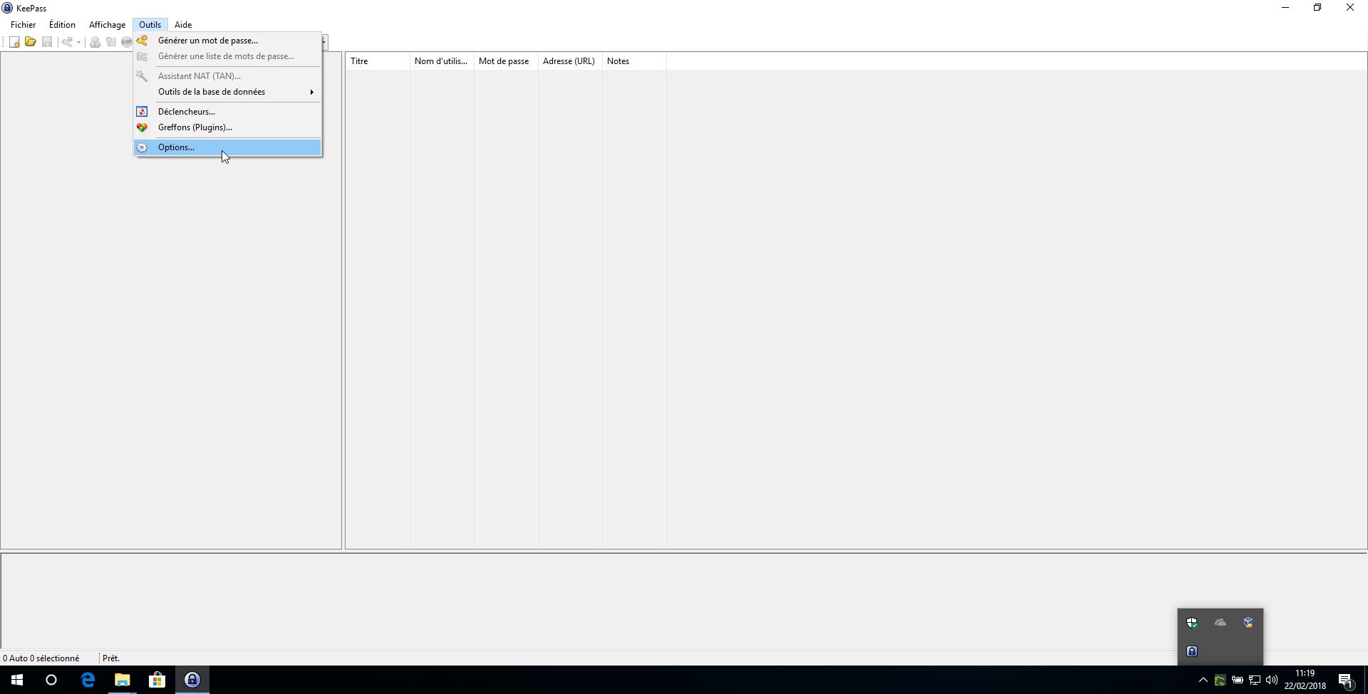This screenshot has width=1368, height=694.
Task: Click the VirtualBox cube tray icon
Action: tap(1248, 623)
